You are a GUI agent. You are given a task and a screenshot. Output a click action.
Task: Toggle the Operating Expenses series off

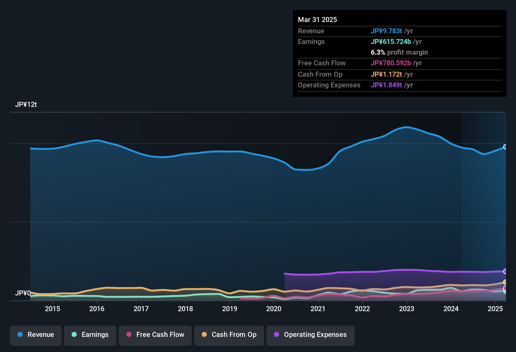pyautogui.click(x=310, y=335)
